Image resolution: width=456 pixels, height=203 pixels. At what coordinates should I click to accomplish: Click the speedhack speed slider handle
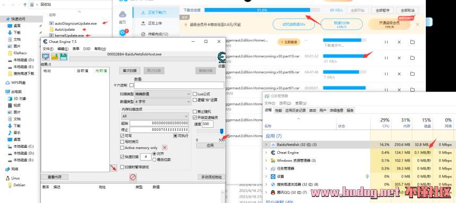[x=222, y=131]
